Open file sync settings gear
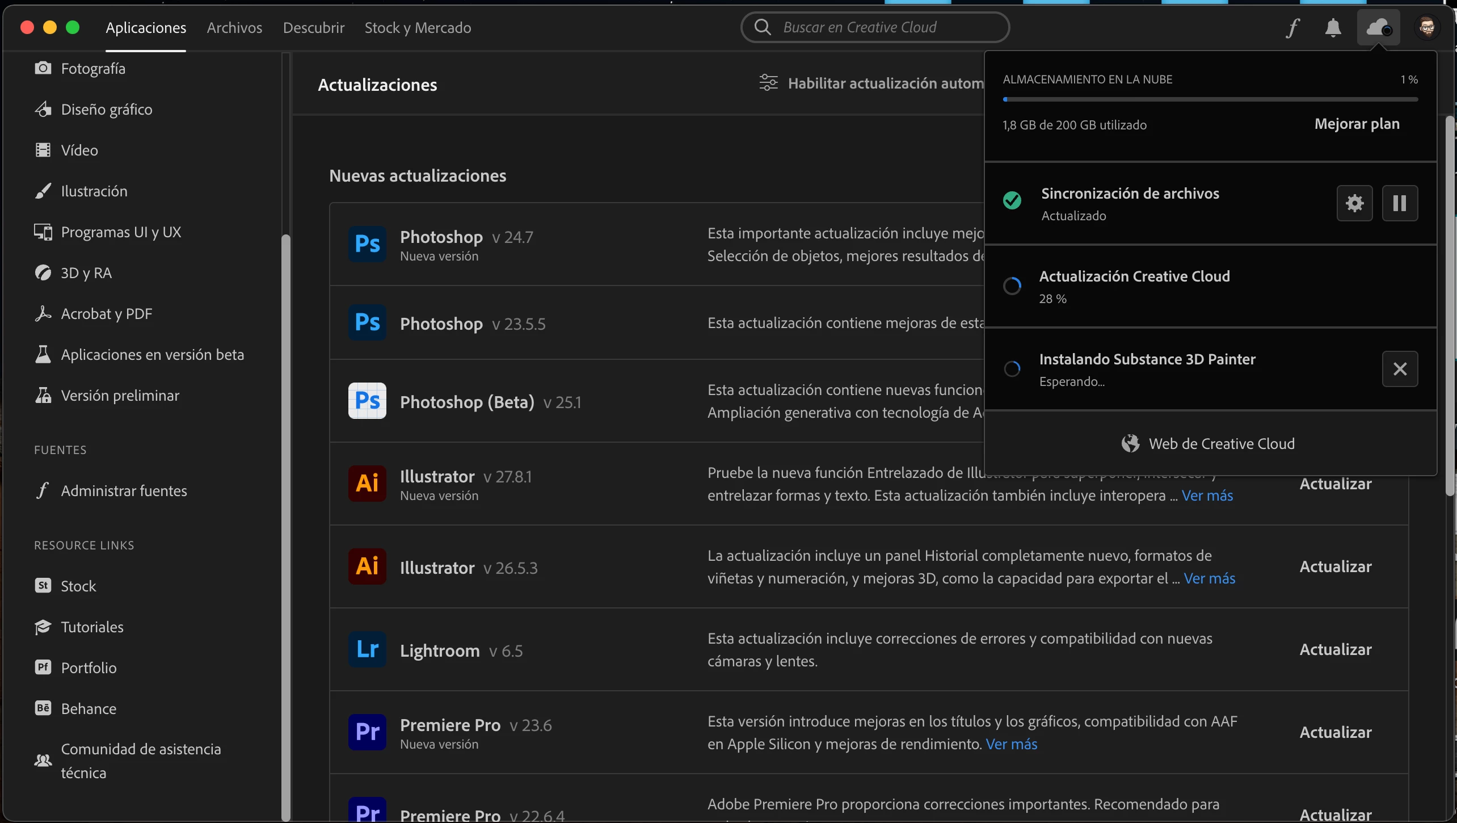Image resolution: width=1457 pixels, height=823 pixels. pos(1354,203)
